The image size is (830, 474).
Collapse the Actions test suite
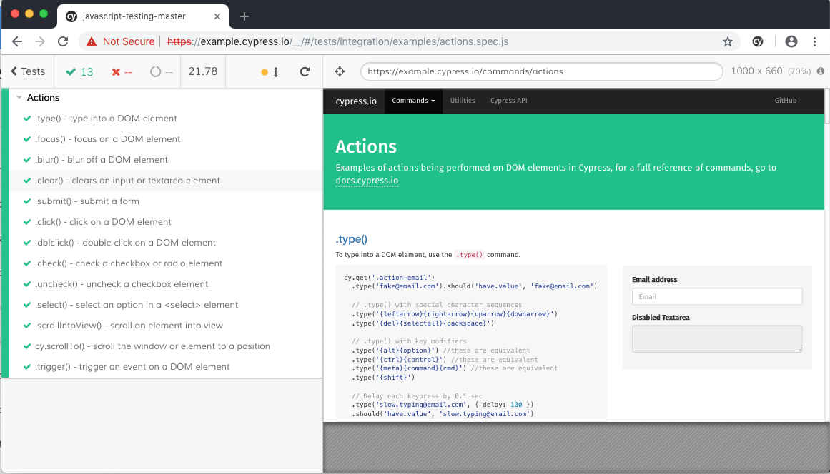(19, 97)
